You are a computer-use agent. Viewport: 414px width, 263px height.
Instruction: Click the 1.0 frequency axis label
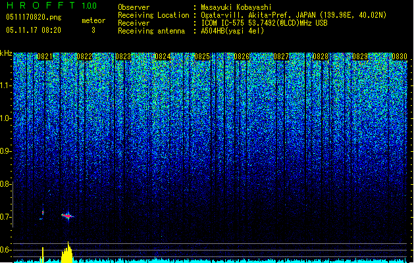pos(6,118)
